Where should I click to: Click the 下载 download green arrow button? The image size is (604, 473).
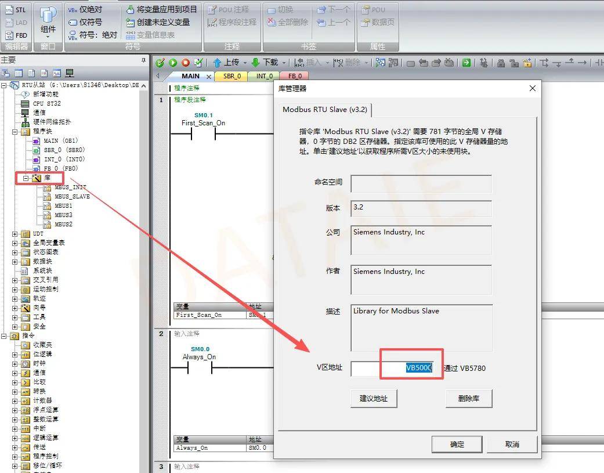click(265, 63)
